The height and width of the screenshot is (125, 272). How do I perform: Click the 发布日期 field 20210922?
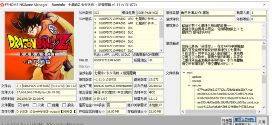point(156,86)
